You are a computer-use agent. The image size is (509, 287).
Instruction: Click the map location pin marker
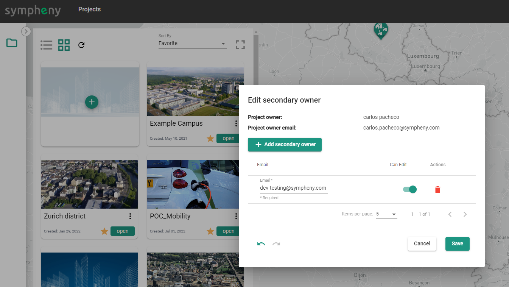coord(381,30)
